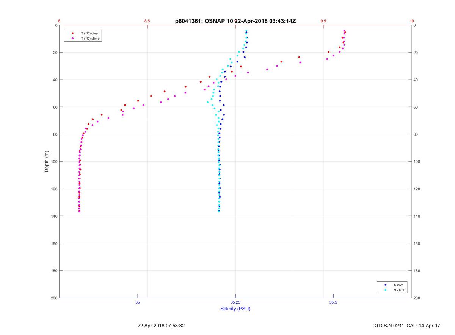The image size is (455, 335).
Task: Click the 200 tick on left depth axis
Action: [x=54, y=298]
